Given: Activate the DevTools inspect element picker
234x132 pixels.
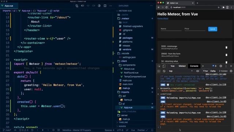Looking at the screenshot, I should (159, 66).
